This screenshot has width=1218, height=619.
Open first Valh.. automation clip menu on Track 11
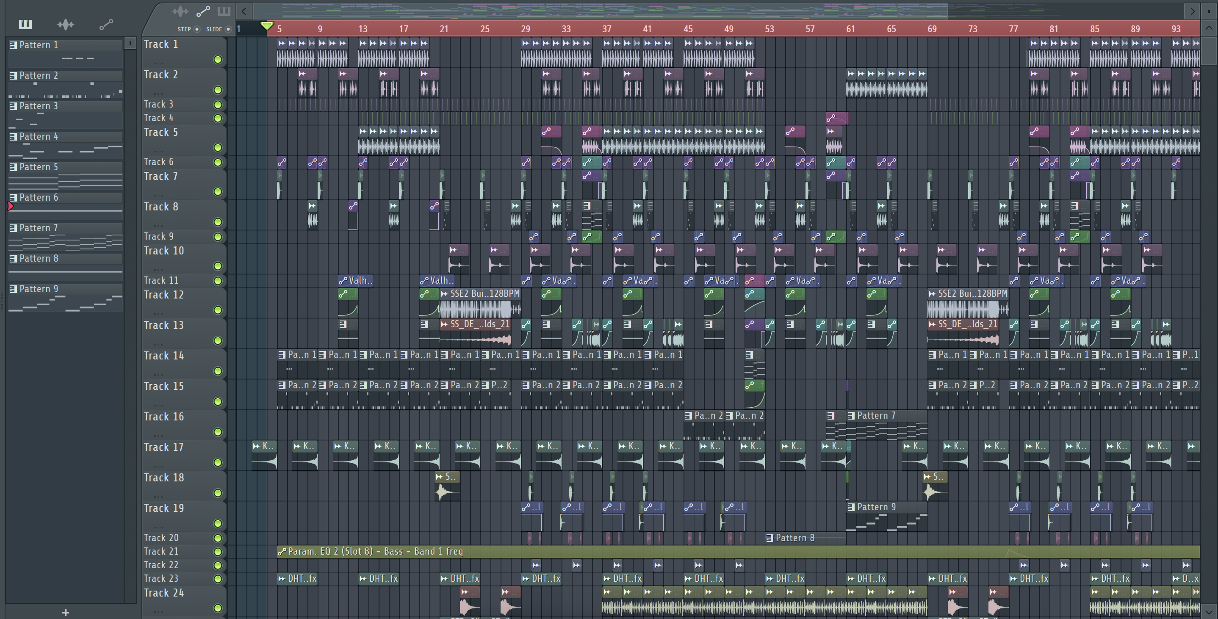[343, 280]
